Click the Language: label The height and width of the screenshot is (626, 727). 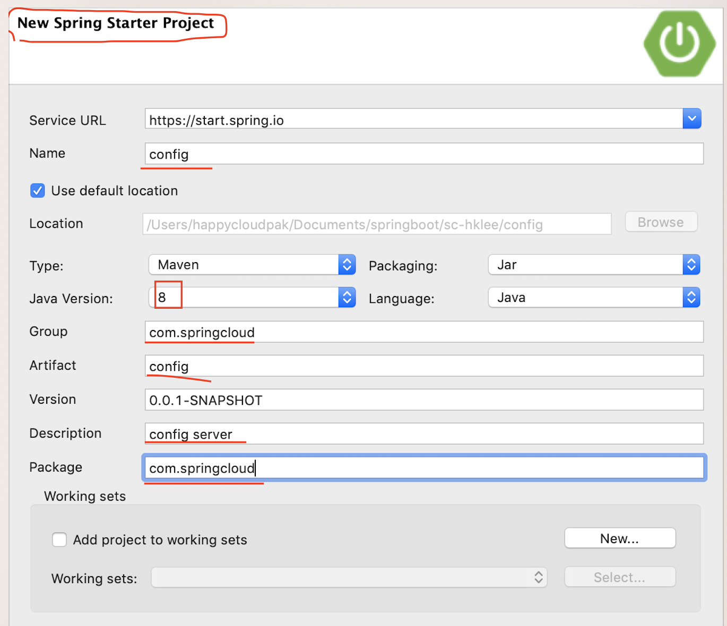402,299
